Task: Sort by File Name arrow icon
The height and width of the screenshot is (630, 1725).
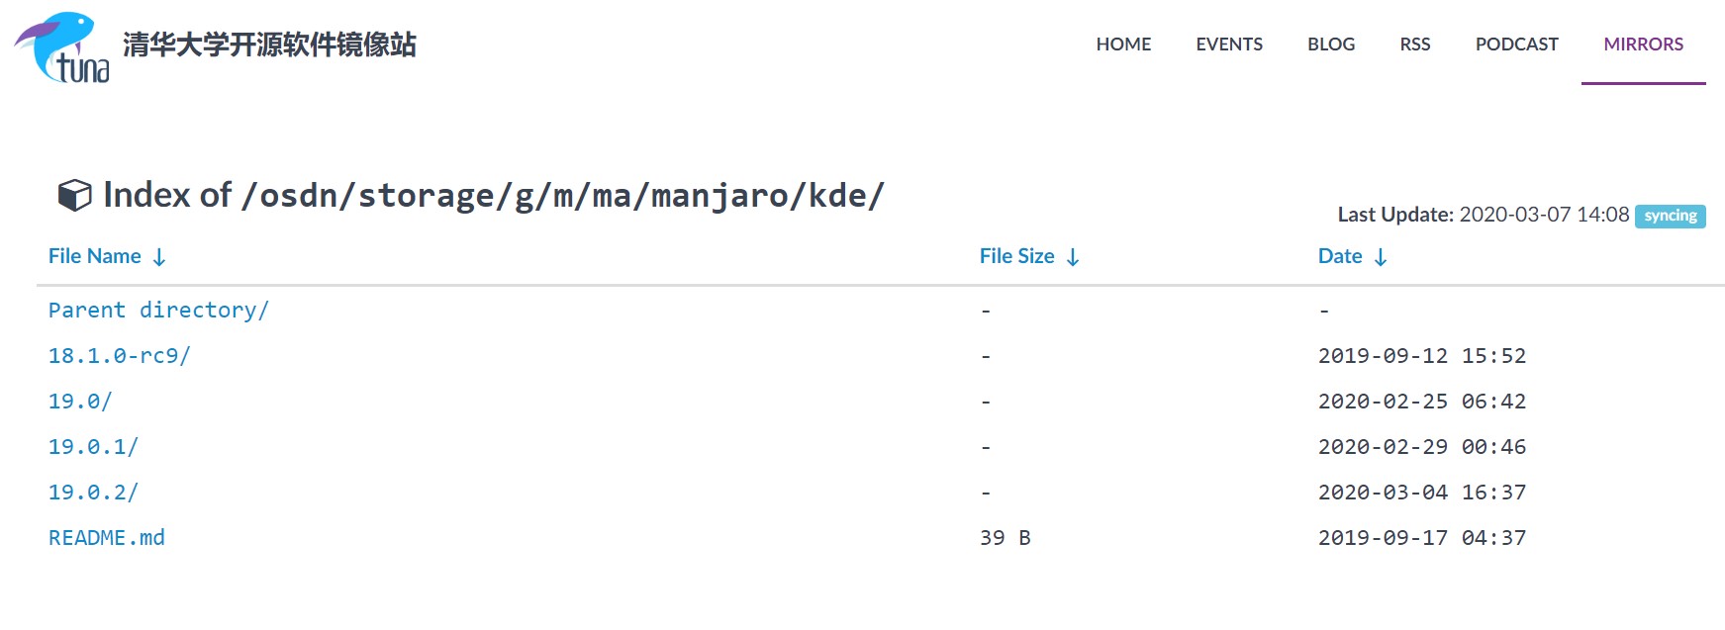Action: [x=159, y=257]
